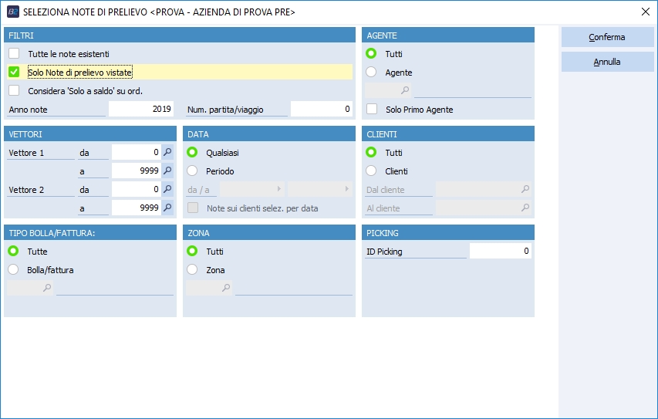The width and height of the screenshot is (658, 419).
Task: Click the ID Picking input field
Action: click(500, 252)
